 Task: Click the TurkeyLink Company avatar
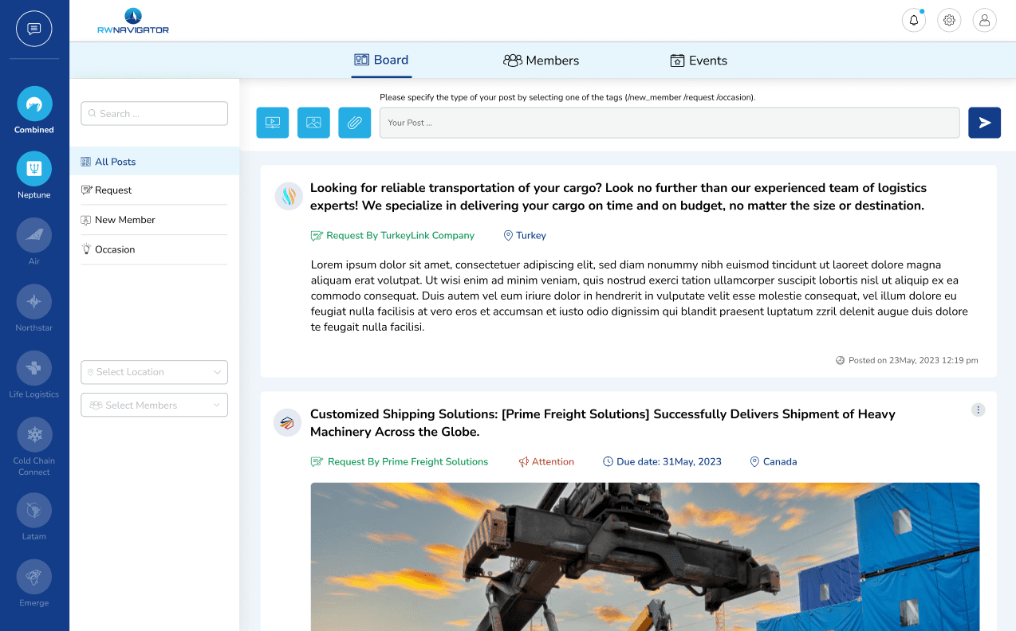(x=289, y=196)
